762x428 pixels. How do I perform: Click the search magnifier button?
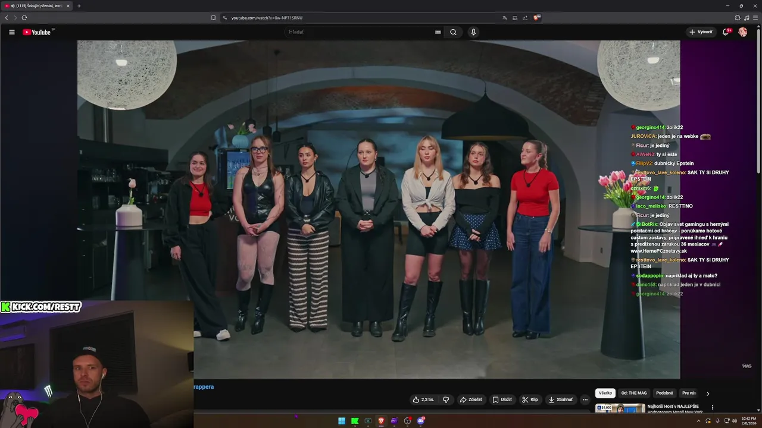click(453, 32)
